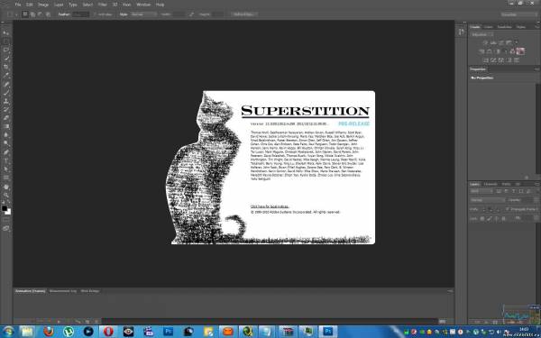Screen dimensions: 541x338
Task: Toggle the Anti-alias checkbox
Action: click(95, 14)
